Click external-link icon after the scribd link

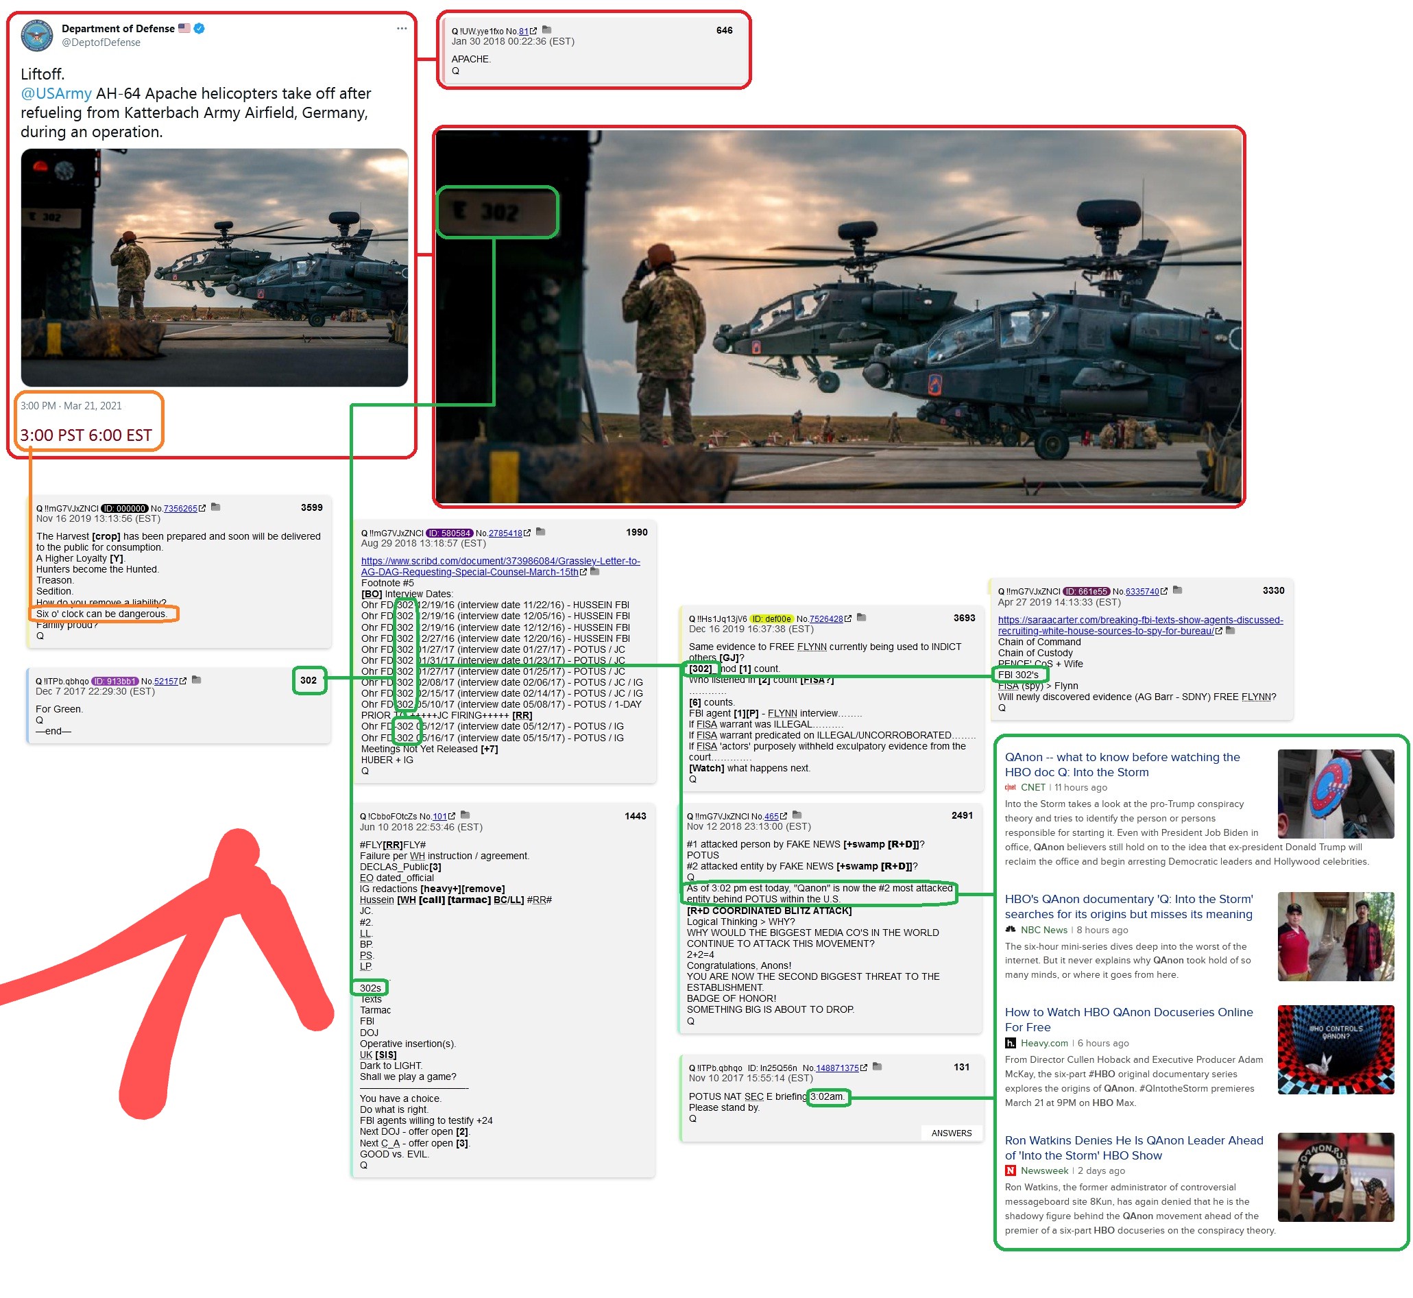pyautogui.click(x=583, y=573)
